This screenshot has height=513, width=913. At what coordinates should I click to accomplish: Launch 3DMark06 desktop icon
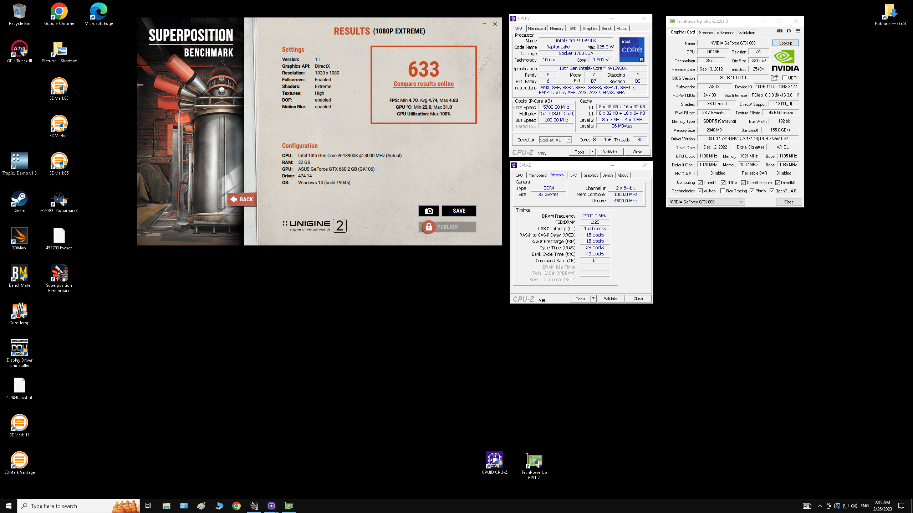pos(59,164)
